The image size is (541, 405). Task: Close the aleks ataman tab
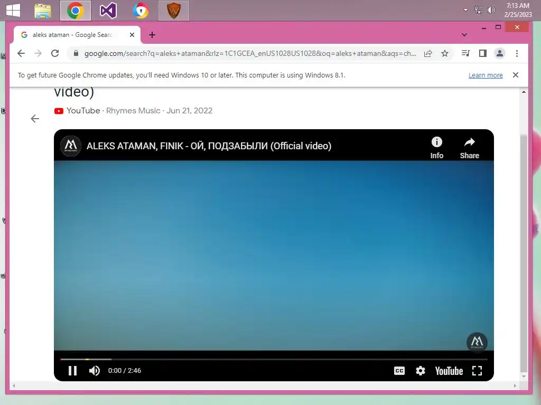click(x=132, y=35)
